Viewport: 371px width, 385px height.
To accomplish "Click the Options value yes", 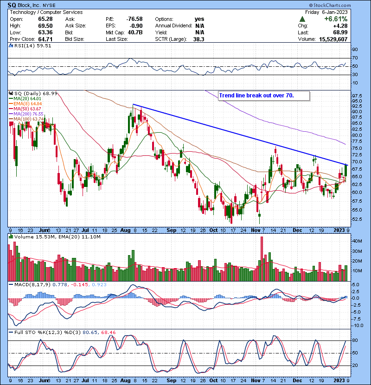I will (x=199, y=19).
